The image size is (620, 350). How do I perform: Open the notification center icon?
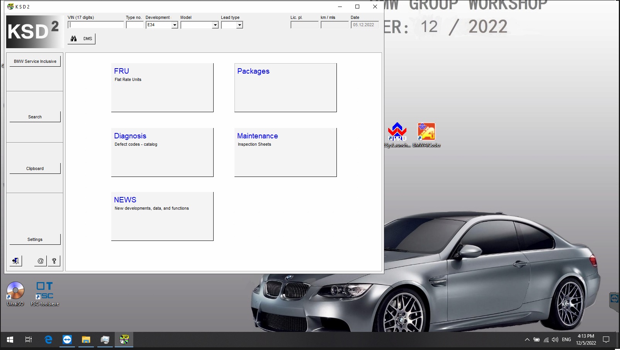tap(606, 340)
